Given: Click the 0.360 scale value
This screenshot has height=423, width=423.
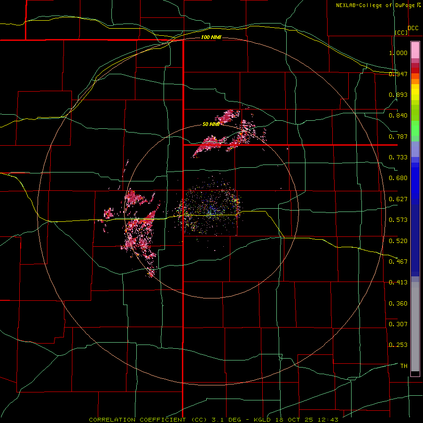Looking at the screenshot, I should (398, 304).
